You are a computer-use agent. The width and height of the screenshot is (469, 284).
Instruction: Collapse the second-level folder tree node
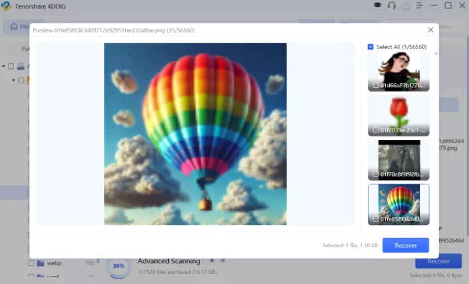point(14,80)
